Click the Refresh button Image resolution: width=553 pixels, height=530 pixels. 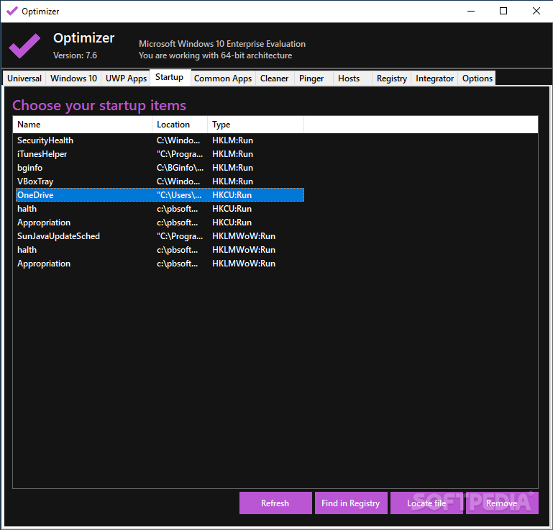[275, 503]
